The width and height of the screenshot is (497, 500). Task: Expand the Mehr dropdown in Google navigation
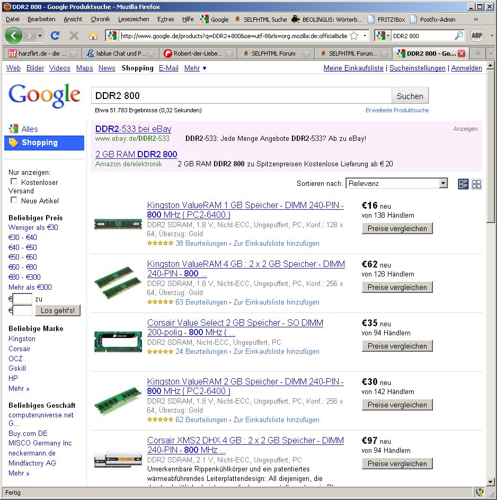coord(196,68)
